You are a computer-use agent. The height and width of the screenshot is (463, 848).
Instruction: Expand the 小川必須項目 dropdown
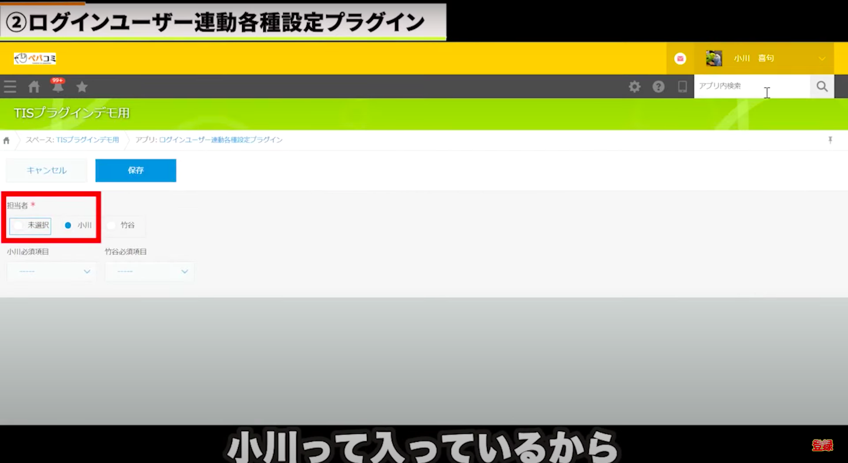point(51,272)
